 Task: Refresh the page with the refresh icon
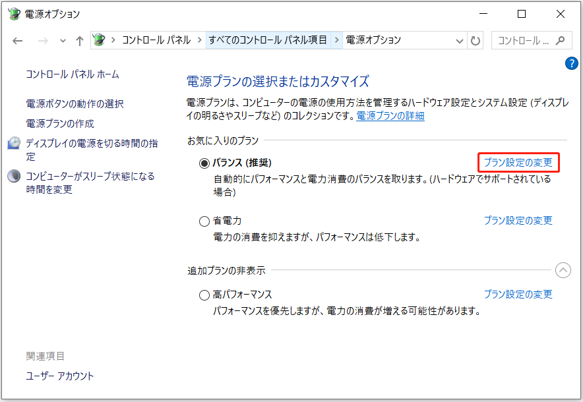coord(476,40)
